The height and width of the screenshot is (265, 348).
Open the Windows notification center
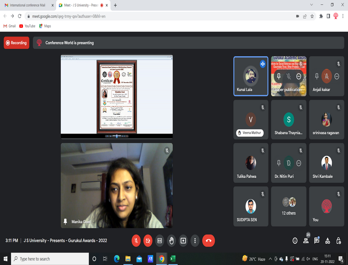click(340, 259)
